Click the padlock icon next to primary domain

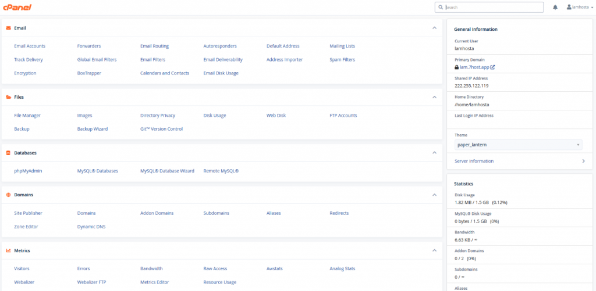[456, 67]
